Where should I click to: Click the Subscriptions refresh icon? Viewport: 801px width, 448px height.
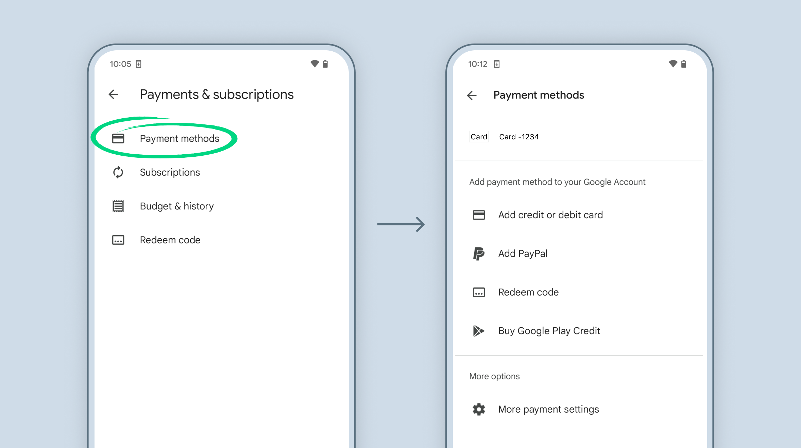pyautogui.click(x=118, y=172)
